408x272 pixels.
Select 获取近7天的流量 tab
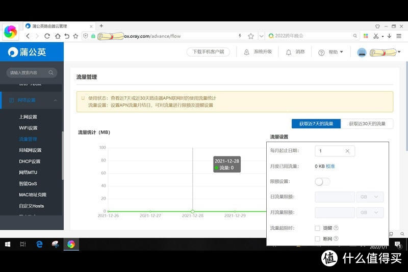(316, 124)
